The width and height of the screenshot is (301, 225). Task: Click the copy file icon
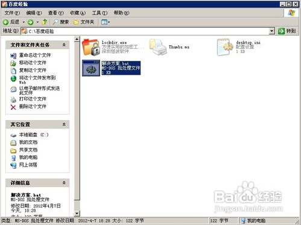tap(13, 71)
